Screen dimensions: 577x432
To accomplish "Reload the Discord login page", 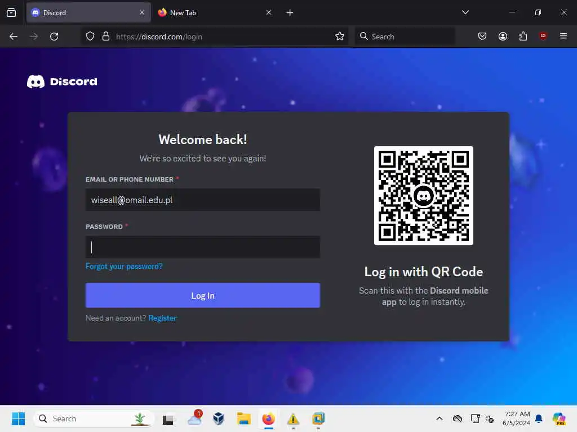I will (54, 37).
